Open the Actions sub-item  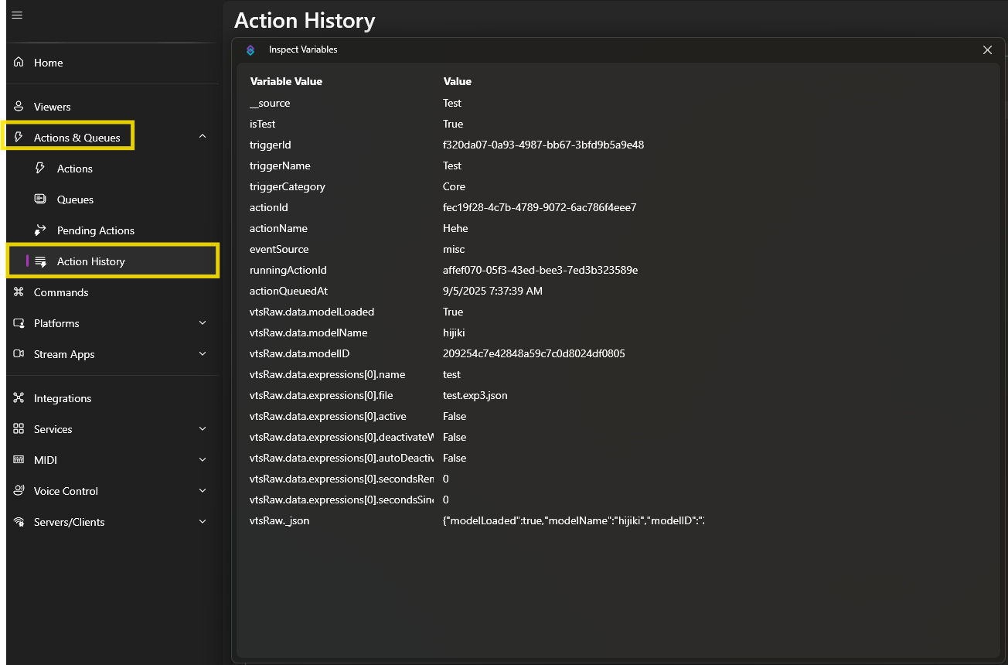click(74, 169)
